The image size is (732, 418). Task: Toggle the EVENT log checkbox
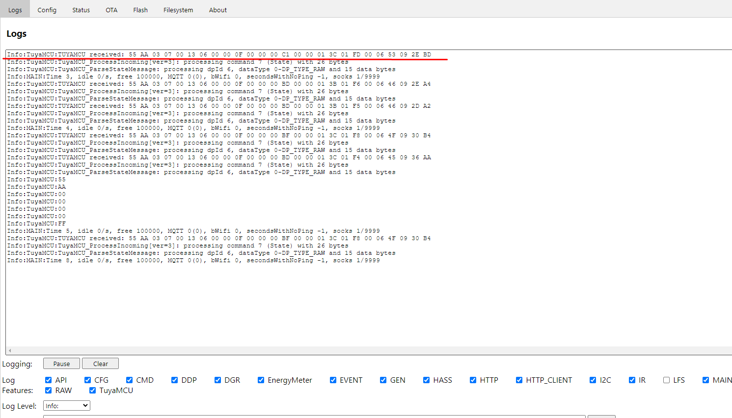[x=333, y=380]
